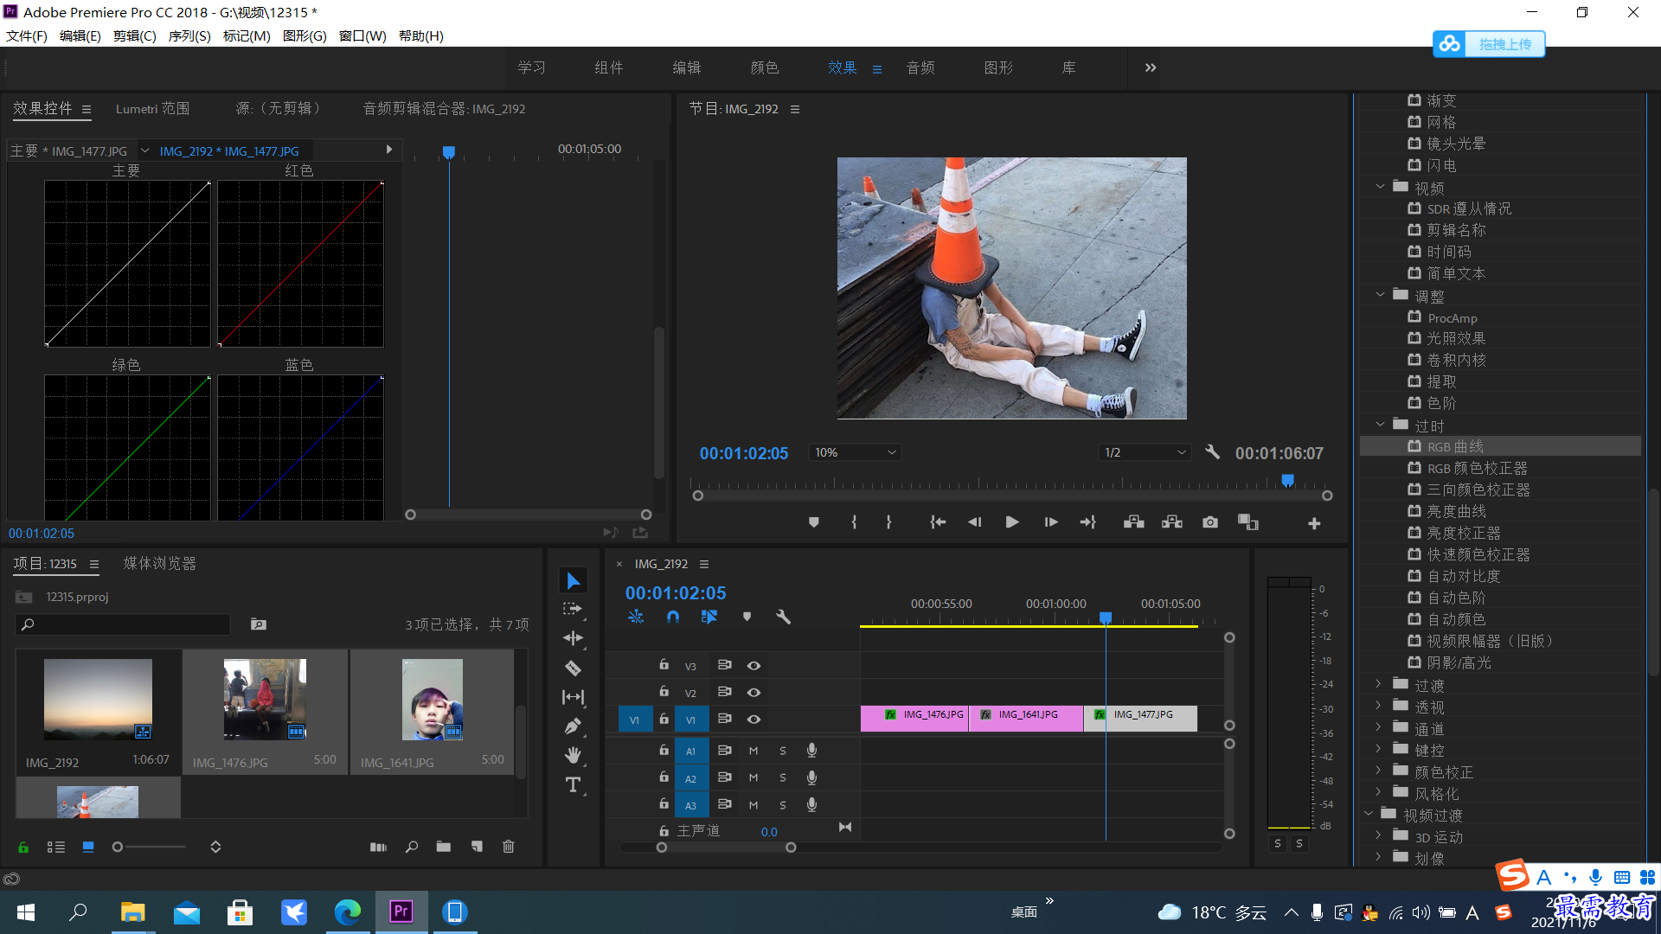Click the Extract button in program monitor
Image resolution: width=1661 pixels, height=934 pixels.
pyautogui.click(x=1172, y=522)
